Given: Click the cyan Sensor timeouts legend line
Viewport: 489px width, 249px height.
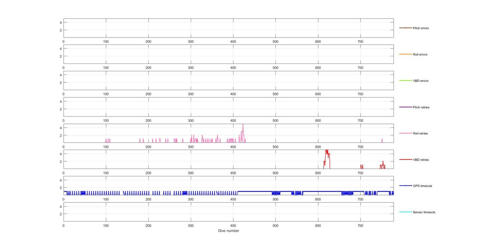Looking at the screenshot, I should click(405, 212).
